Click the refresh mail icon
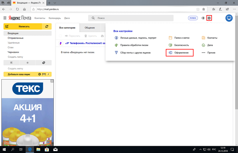This screenshot has height=153, width=238. click(x=47, y=26)
